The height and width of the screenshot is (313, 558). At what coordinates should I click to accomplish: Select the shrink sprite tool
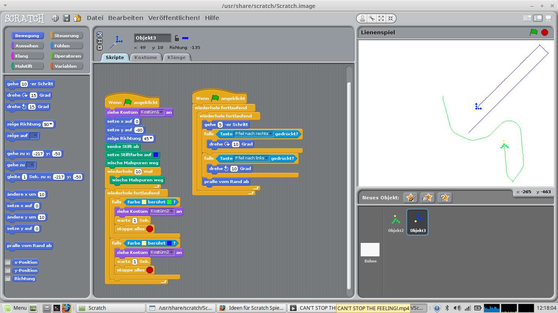click(391, 18)
